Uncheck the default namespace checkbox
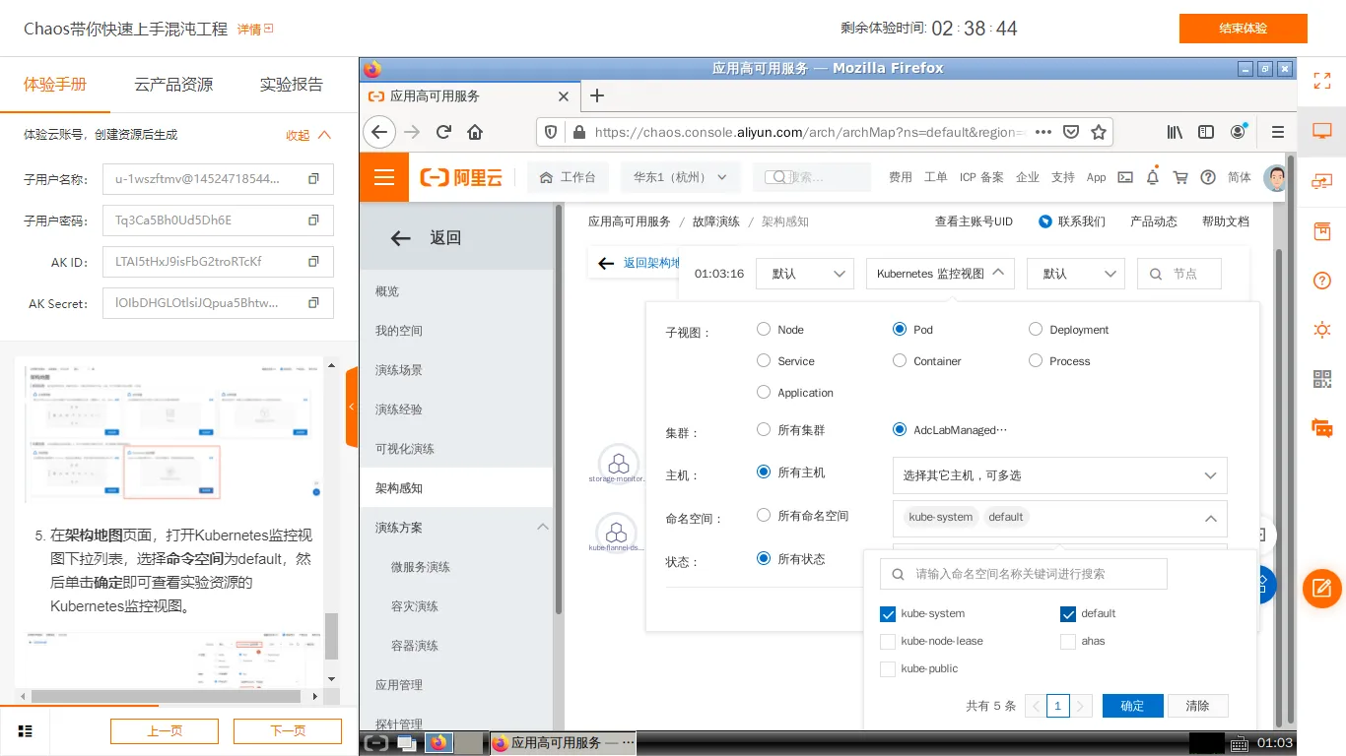This screenshot has height=756, width=1346. click(1068, 614)
